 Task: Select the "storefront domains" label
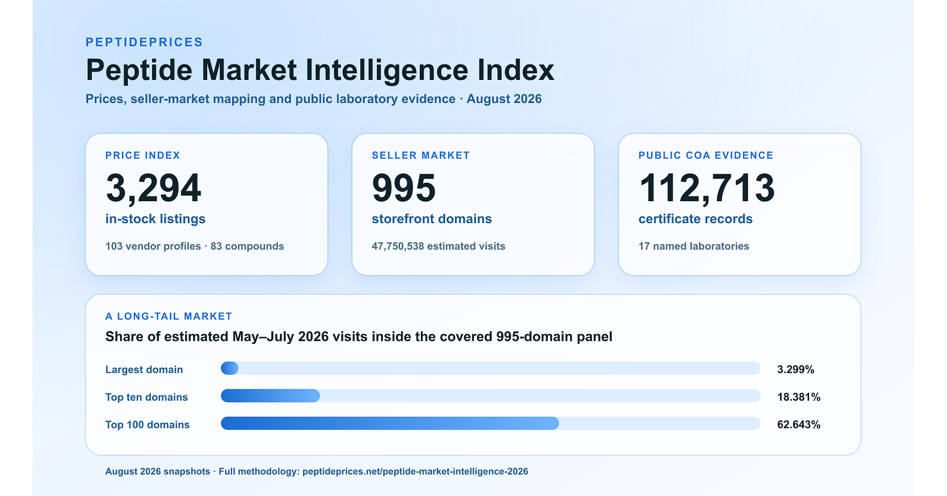pyautogui.click(x=432, y=219)
